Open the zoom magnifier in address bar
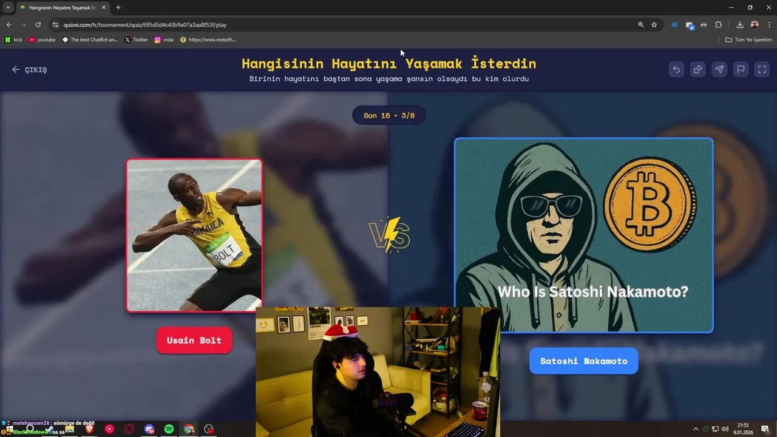 click(640, 25)
